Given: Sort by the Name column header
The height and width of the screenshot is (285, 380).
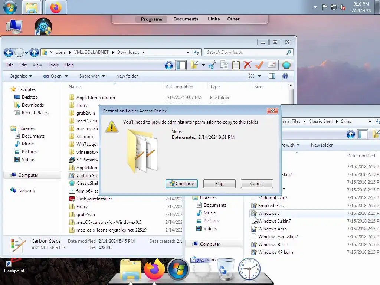Looking at the screenshot, I should pos(75,87).
